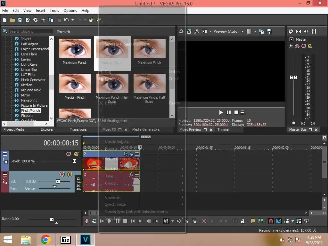Open the Insert menu
This screenshot has height=246, width=328.
pos(40,11)
